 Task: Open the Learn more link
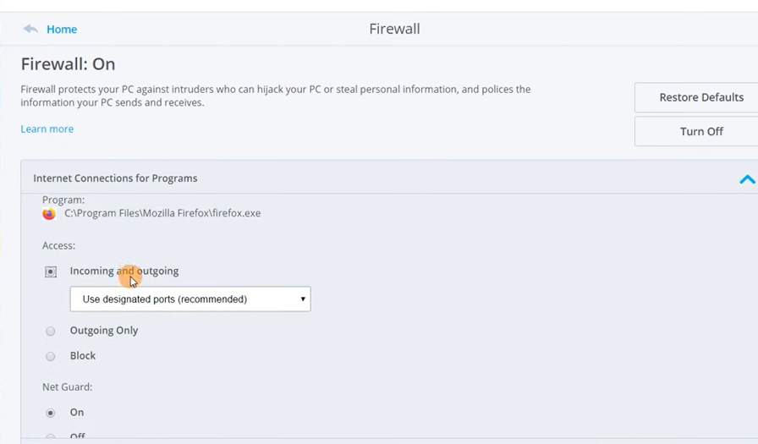[47, 129]
